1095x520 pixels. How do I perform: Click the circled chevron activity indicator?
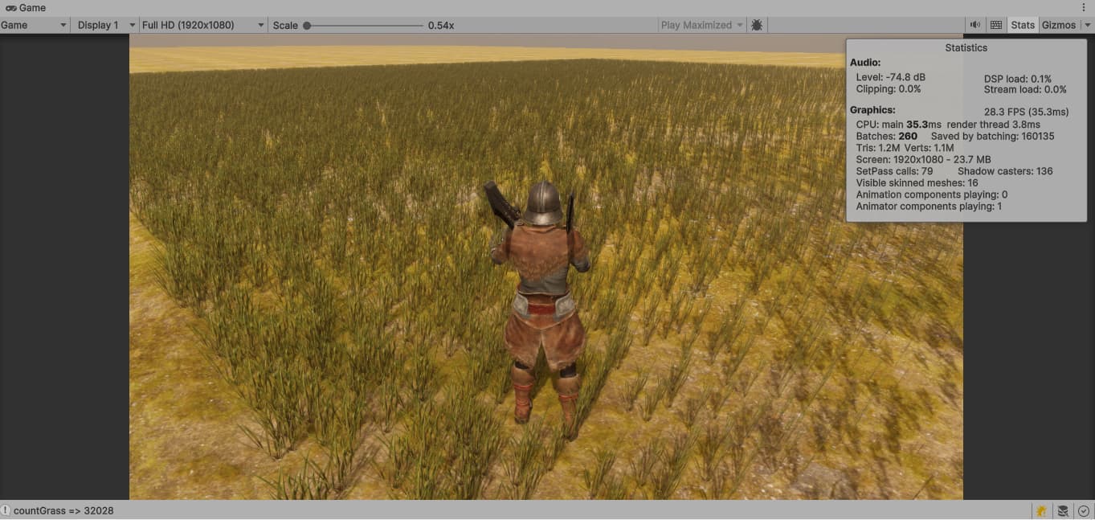pos(1083,510)
